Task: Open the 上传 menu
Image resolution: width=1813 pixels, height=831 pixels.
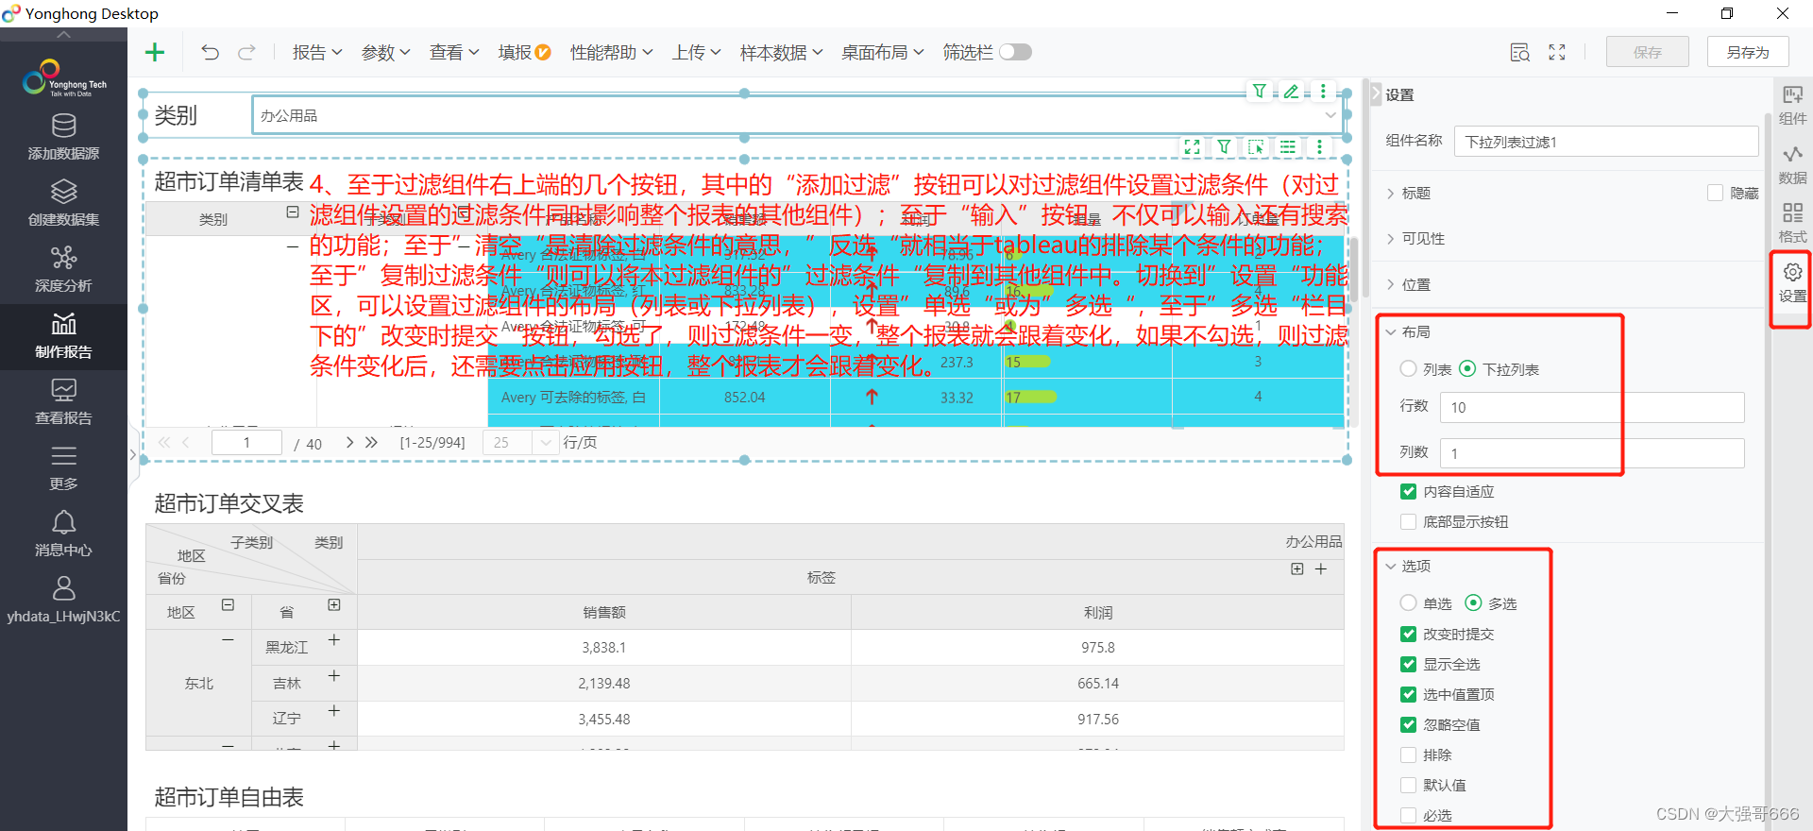Action: coord(696,52)
